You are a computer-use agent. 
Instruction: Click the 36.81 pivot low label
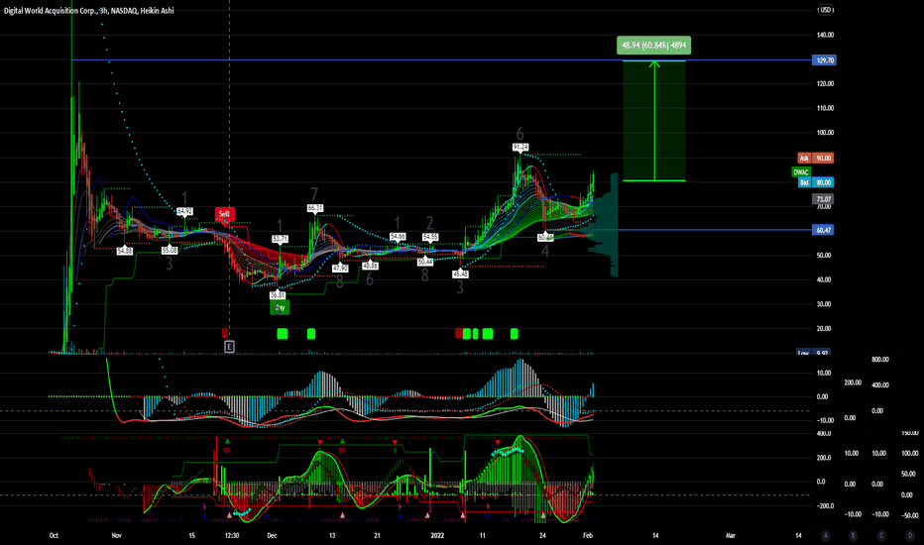click(x=278, y=295)
